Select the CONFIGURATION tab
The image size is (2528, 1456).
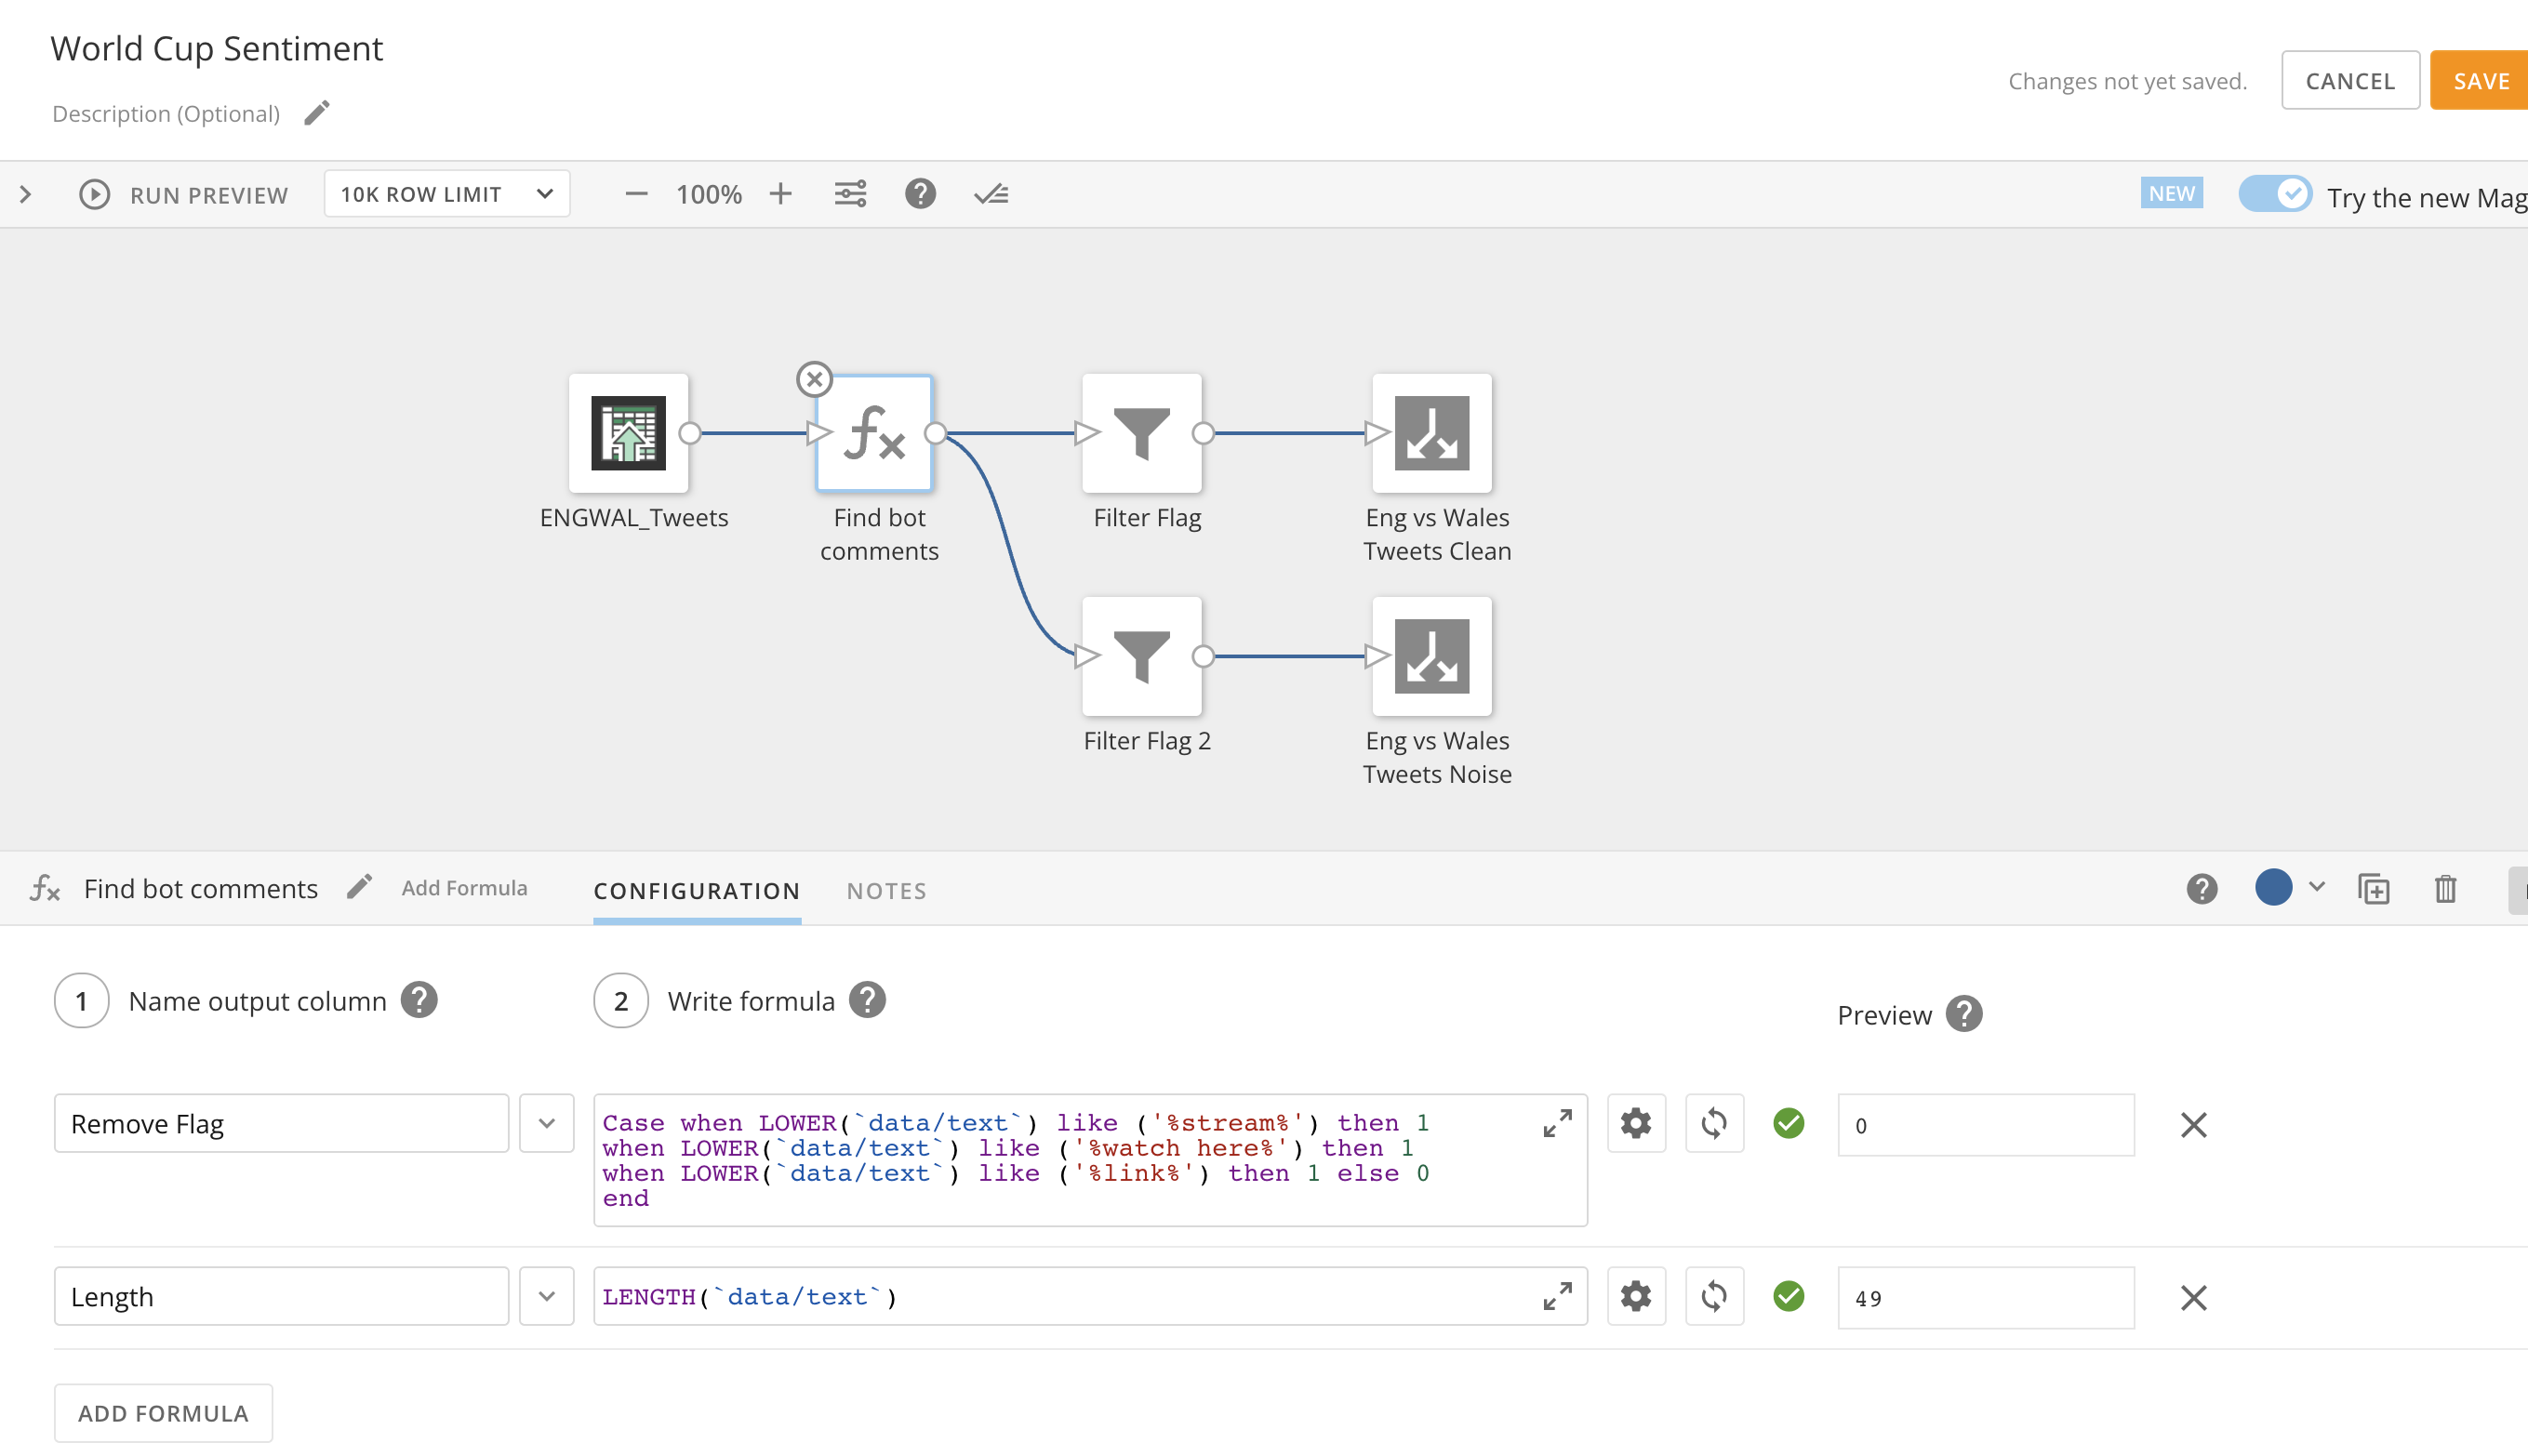point(698,889)
